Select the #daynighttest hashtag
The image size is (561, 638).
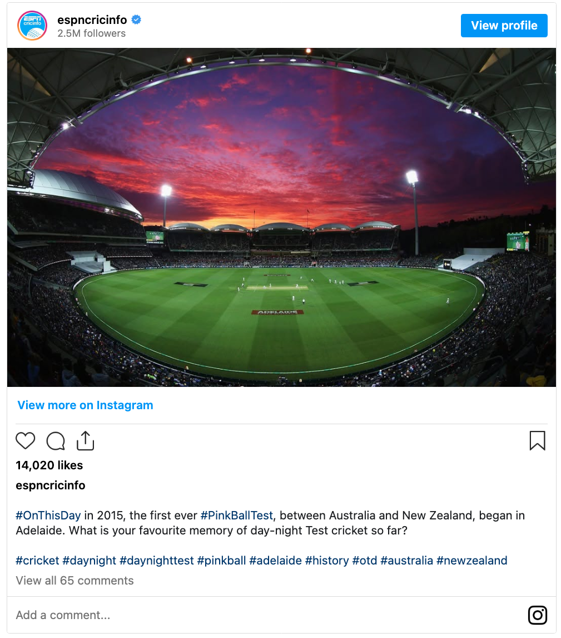click(x=157, y=561)
